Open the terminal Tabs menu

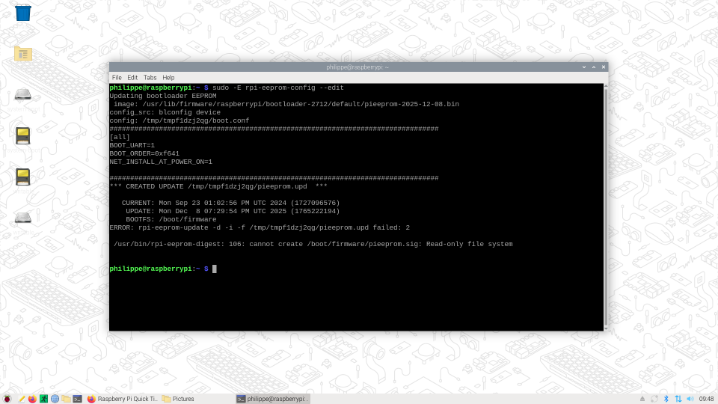150,77
